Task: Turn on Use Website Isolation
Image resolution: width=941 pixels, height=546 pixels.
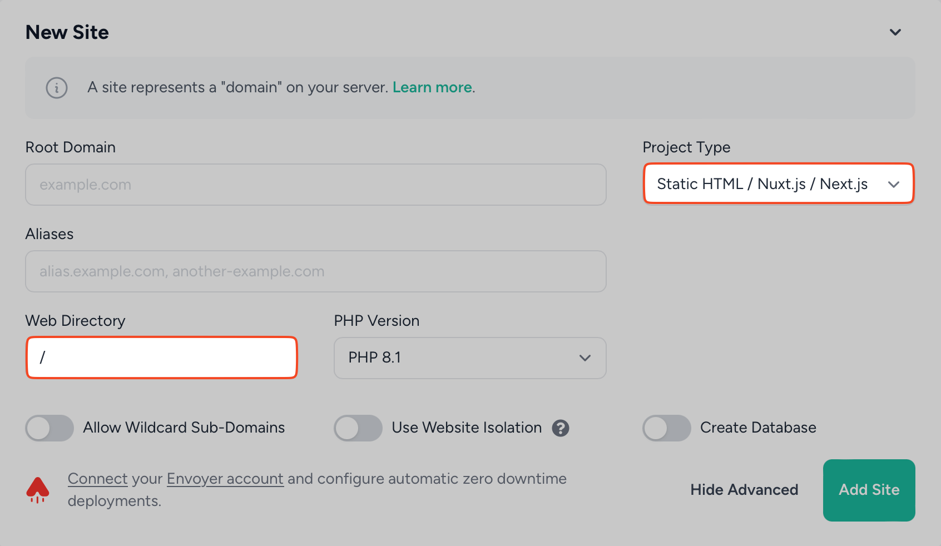Action: (x=358, y=428)
